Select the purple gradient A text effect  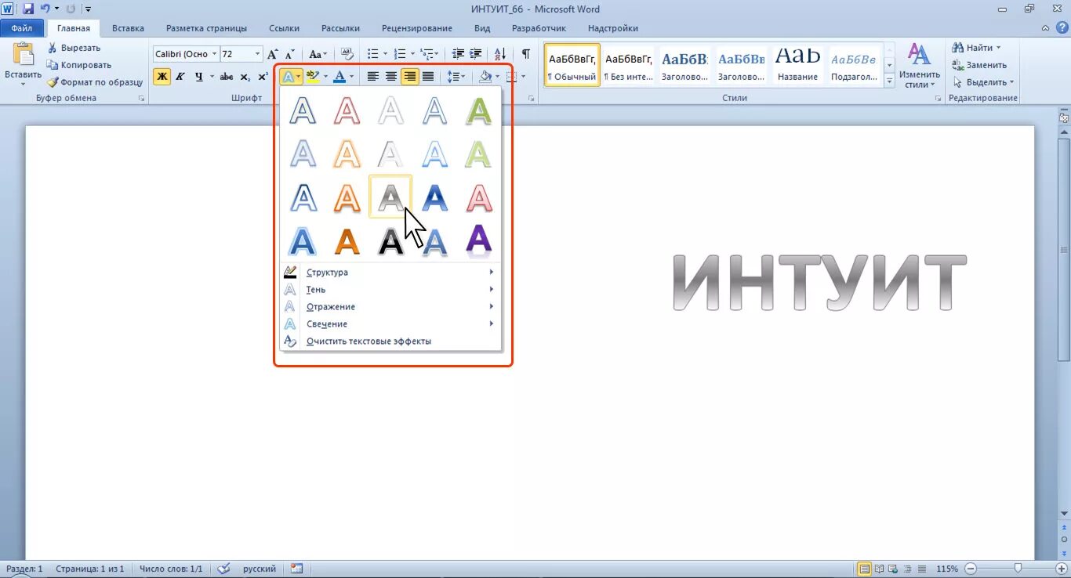pyautogui.click(x=478, y=241)
